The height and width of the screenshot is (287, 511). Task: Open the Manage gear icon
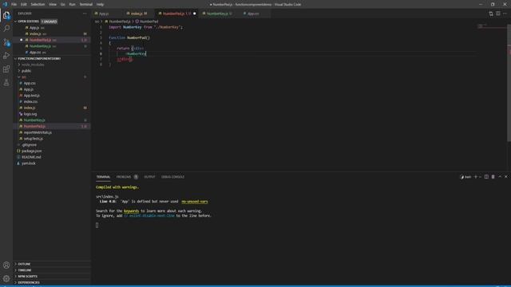coord(6,278)
